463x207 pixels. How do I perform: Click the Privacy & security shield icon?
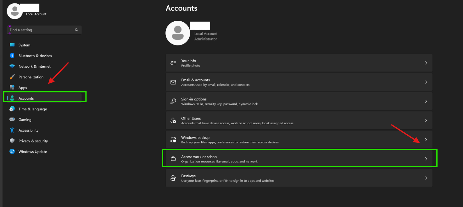[12, 141]
